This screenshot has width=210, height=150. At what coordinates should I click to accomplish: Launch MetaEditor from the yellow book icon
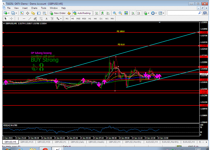(69, 13)
